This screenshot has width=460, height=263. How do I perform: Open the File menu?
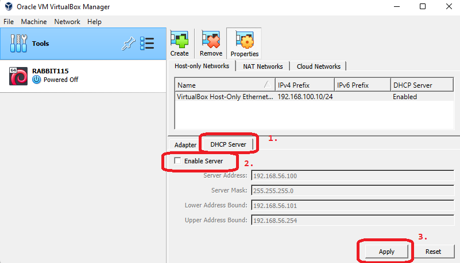click(x=9, y=22)
